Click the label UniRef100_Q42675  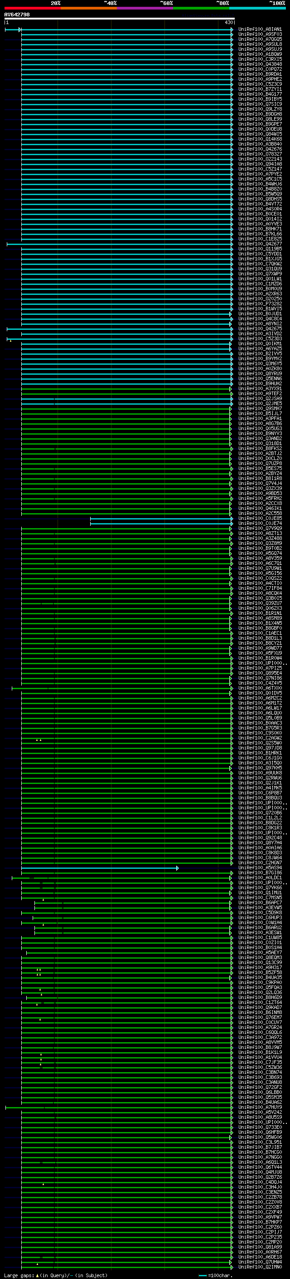tap(260, 328)
